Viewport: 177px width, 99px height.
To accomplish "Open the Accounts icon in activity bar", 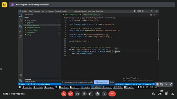I will pyautogui.click(x=20, y=75).
